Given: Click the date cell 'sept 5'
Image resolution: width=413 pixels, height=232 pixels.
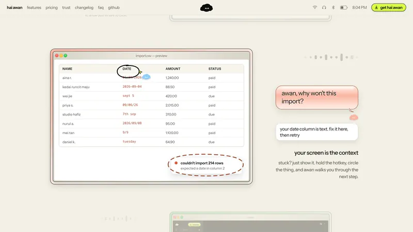Looking at the screenshot, I should tap(128, 96).
